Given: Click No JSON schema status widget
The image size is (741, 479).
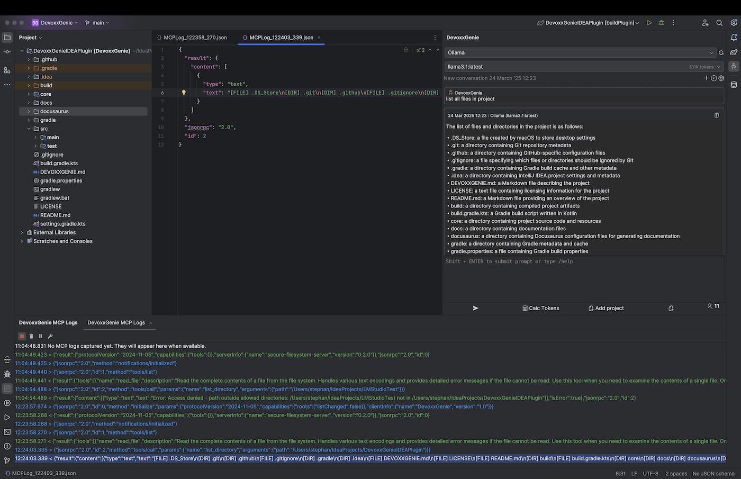Looking at the screenshot, I should [713, 474].
